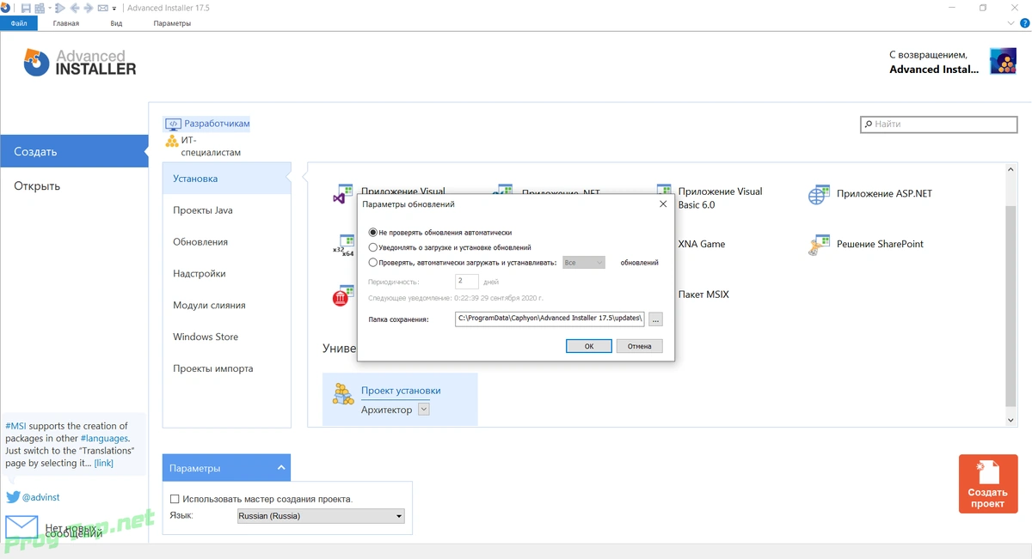The image size is (1032, 559).
Task: Click the search field Найти
Action: 939,124
